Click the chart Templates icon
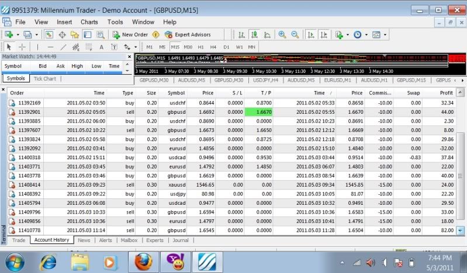The width and height of the screenshot is (467, 273). pyautogui.click(x=376, y=35)
